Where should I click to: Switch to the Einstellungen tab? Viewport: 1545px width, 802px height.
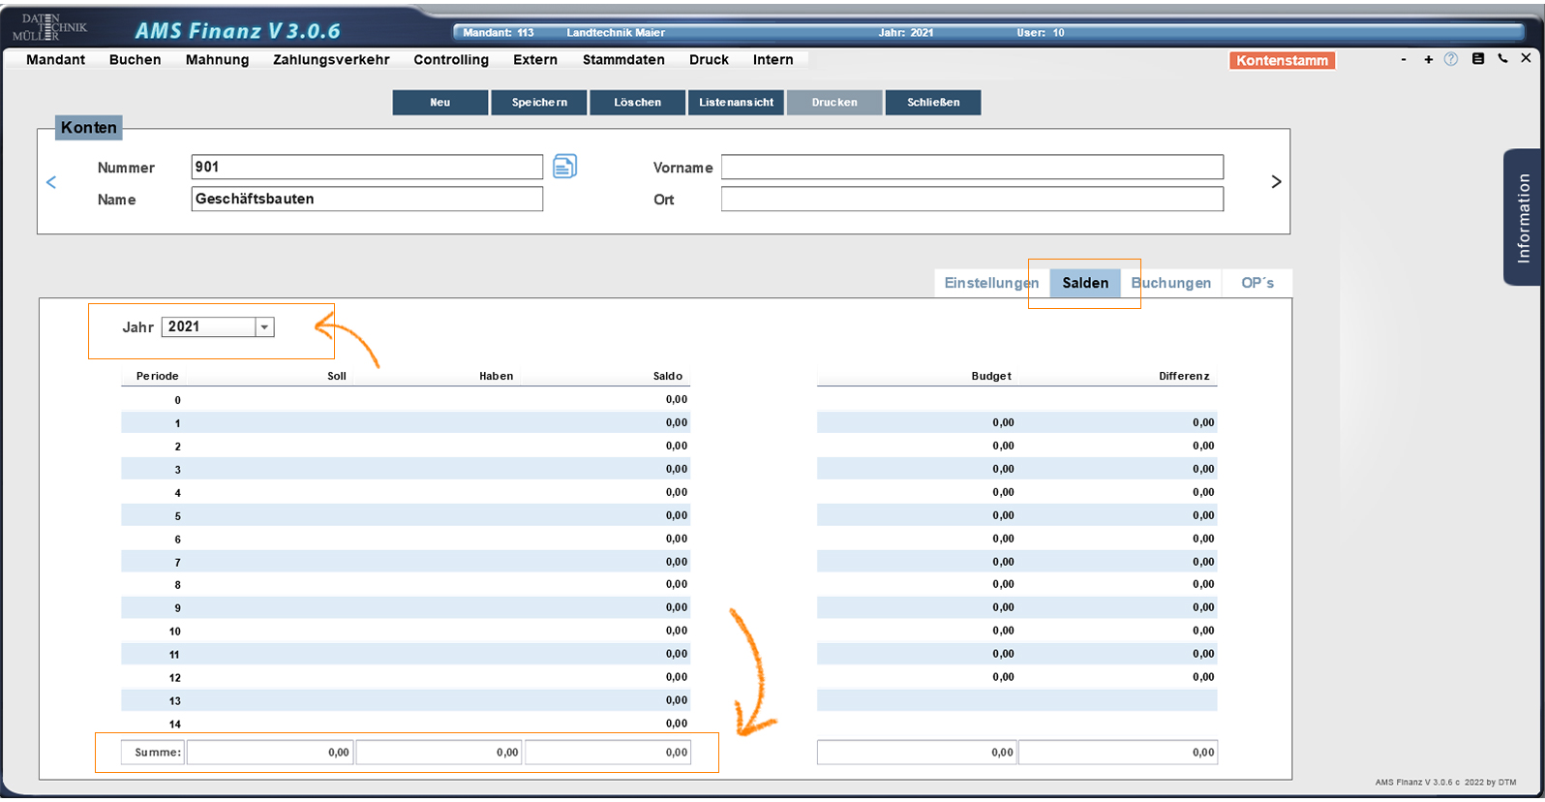pyautogui.click(x=990, y=283)
